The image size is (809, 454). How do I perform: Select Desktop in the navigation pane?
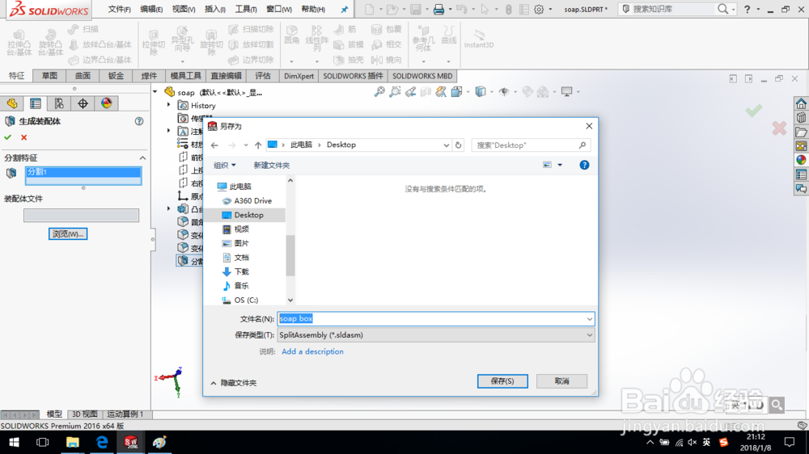pyautogui.click(x=248, y=215)
